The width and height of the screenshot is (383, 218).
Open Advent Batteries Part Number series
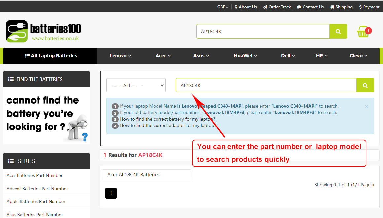(x=37, y=189)
